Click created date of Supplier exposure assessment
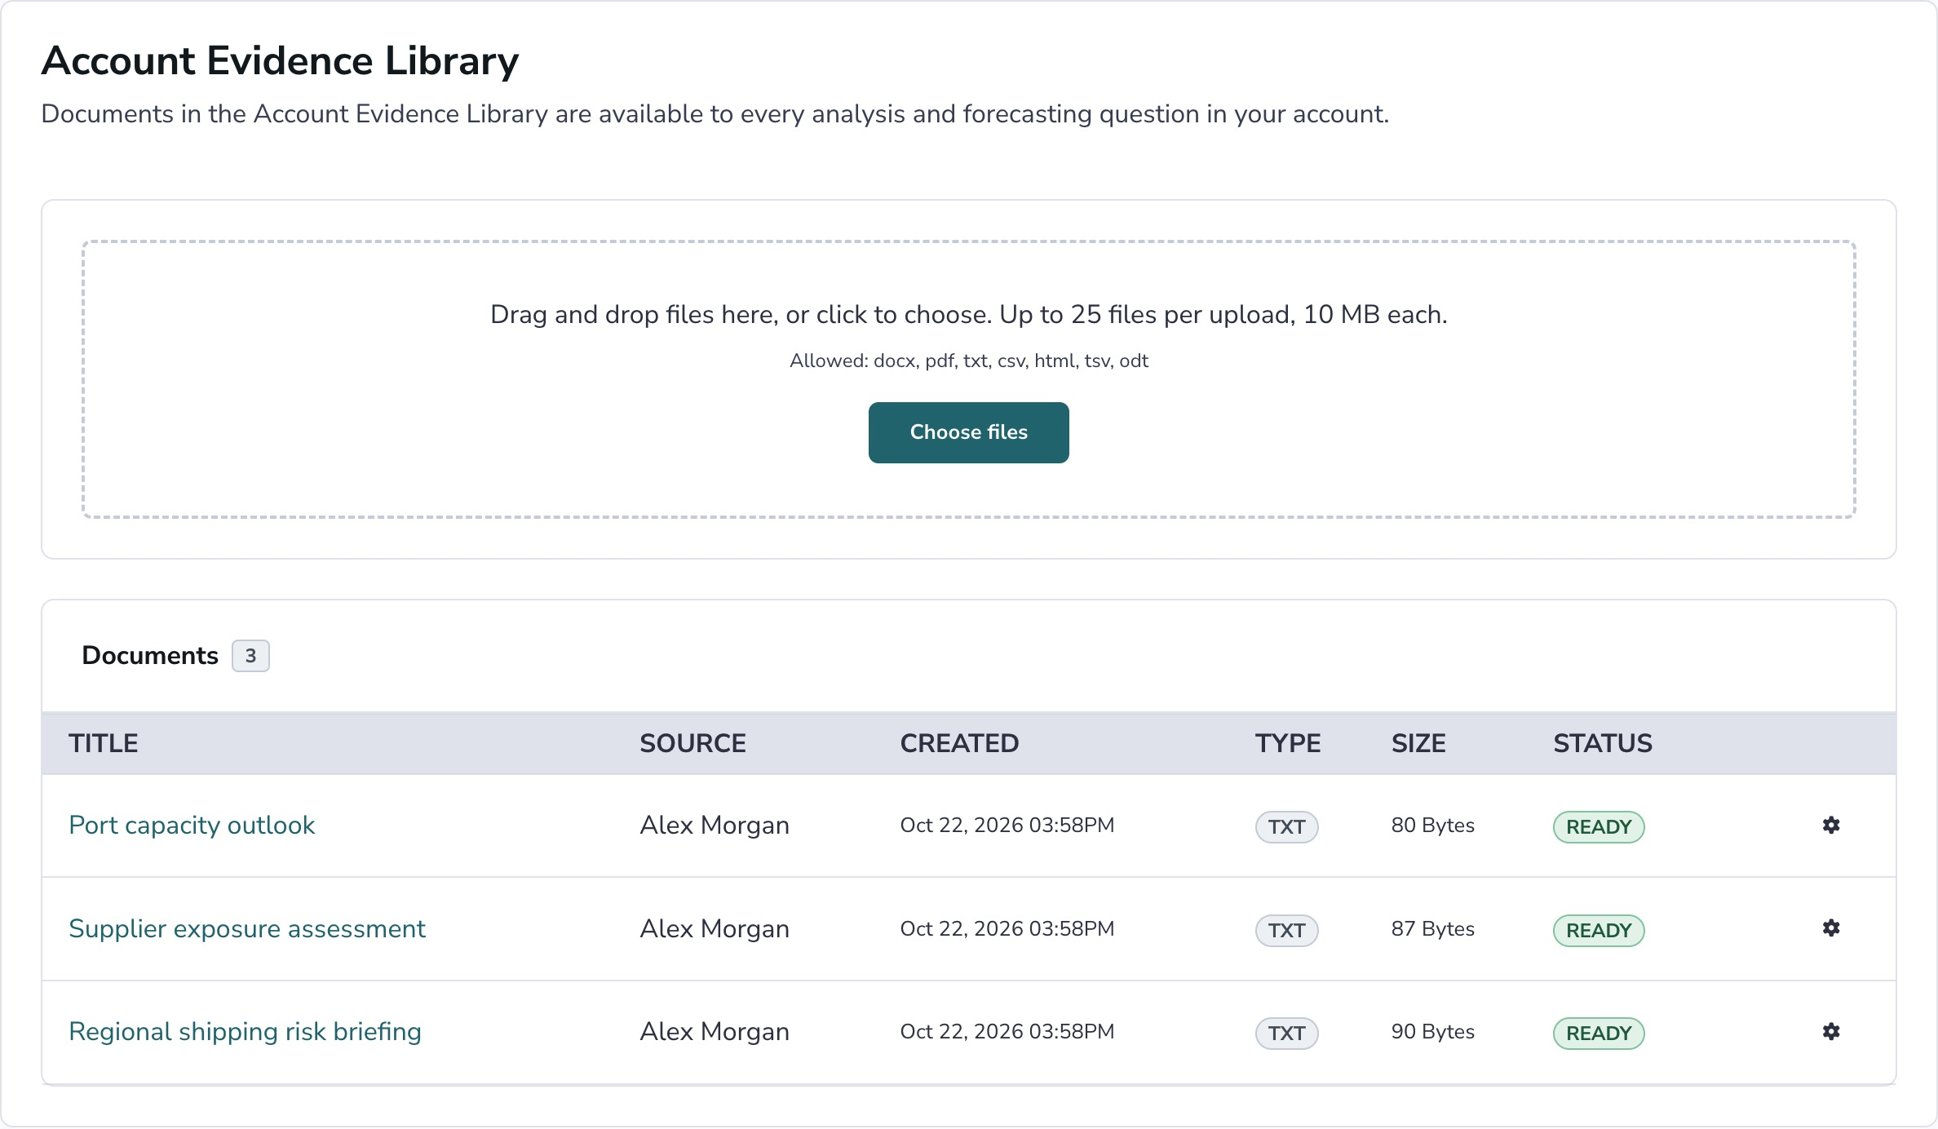The height and width of the screenshot is (1129, 1938). tap(1007, 928)
